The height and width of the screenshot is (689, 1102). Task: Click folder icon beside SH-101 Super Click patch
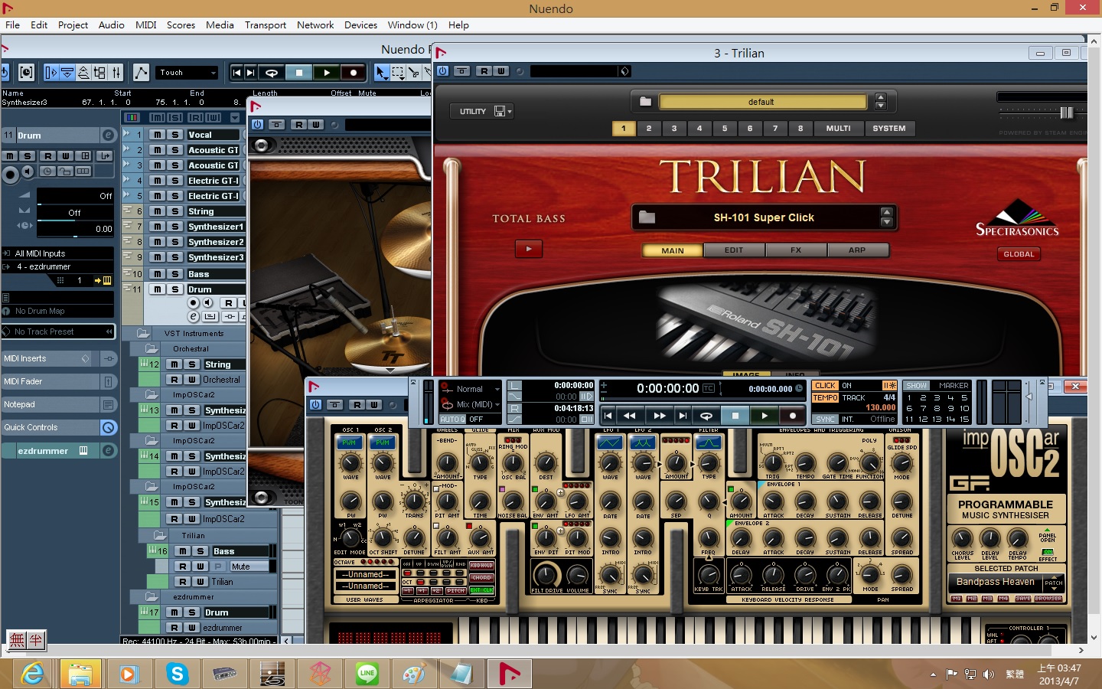pyautogui.click(x=647, y=217)
